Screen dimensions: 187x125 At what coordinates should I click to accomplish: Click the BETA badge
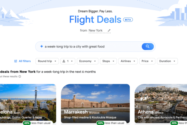coord(128,20)
